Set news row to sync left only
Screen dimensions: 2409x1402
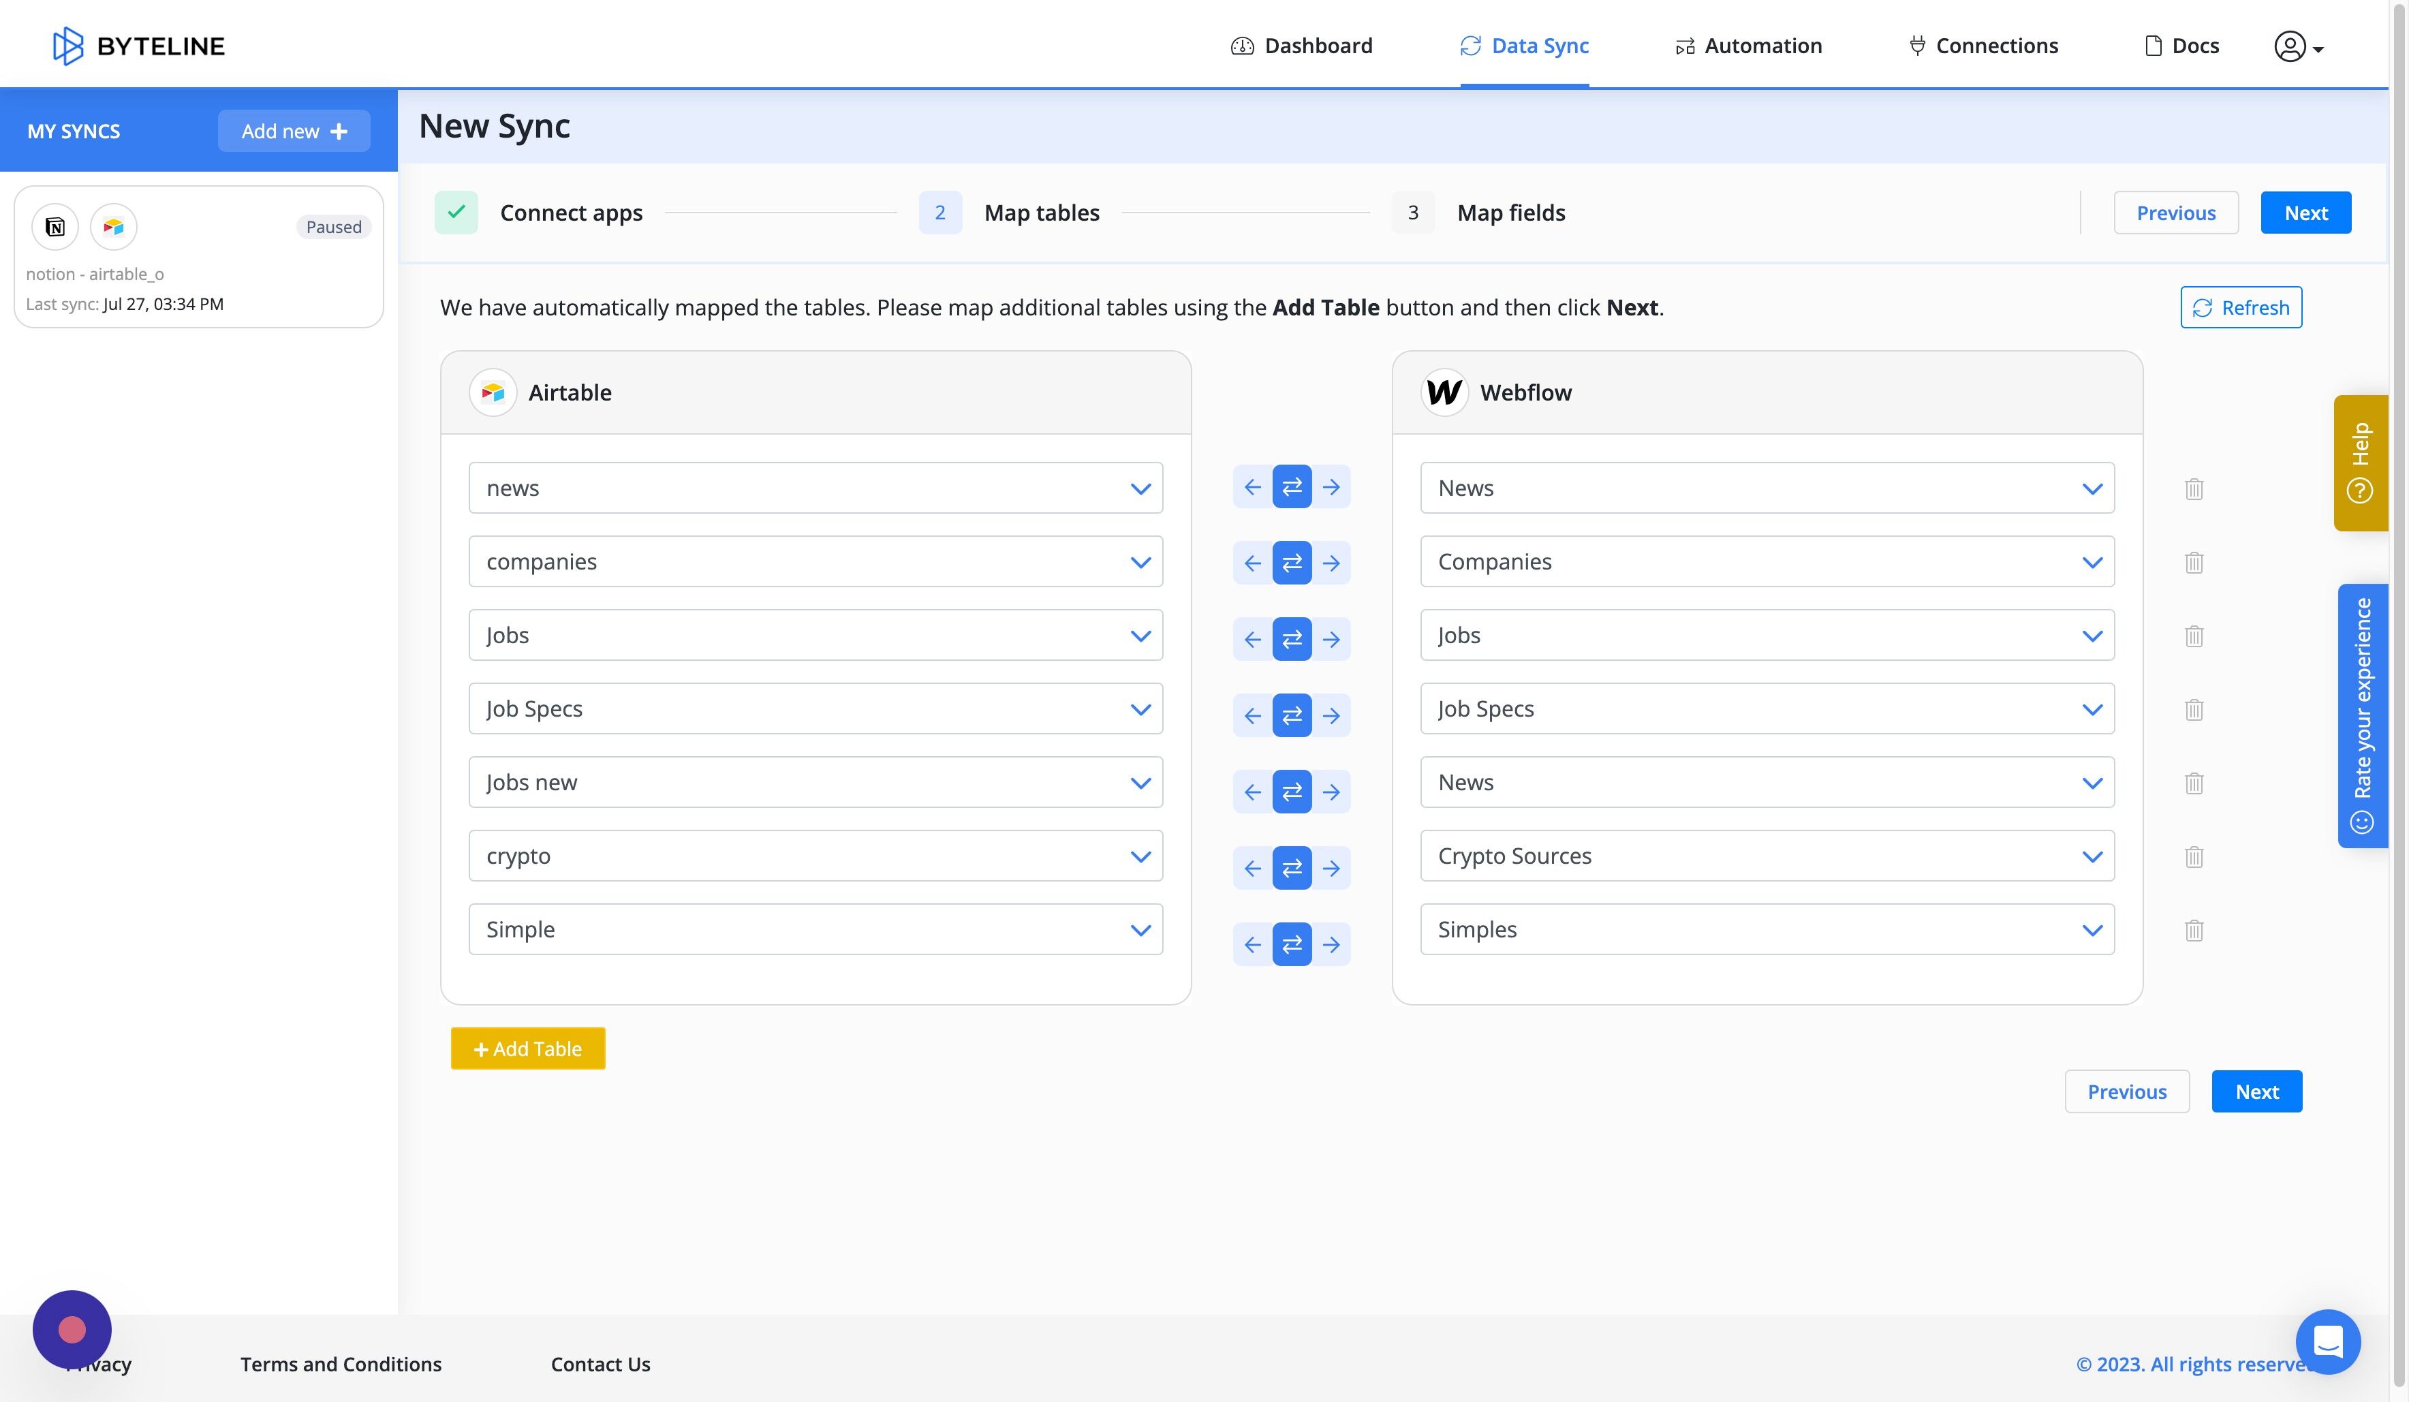coord(1252,487)
